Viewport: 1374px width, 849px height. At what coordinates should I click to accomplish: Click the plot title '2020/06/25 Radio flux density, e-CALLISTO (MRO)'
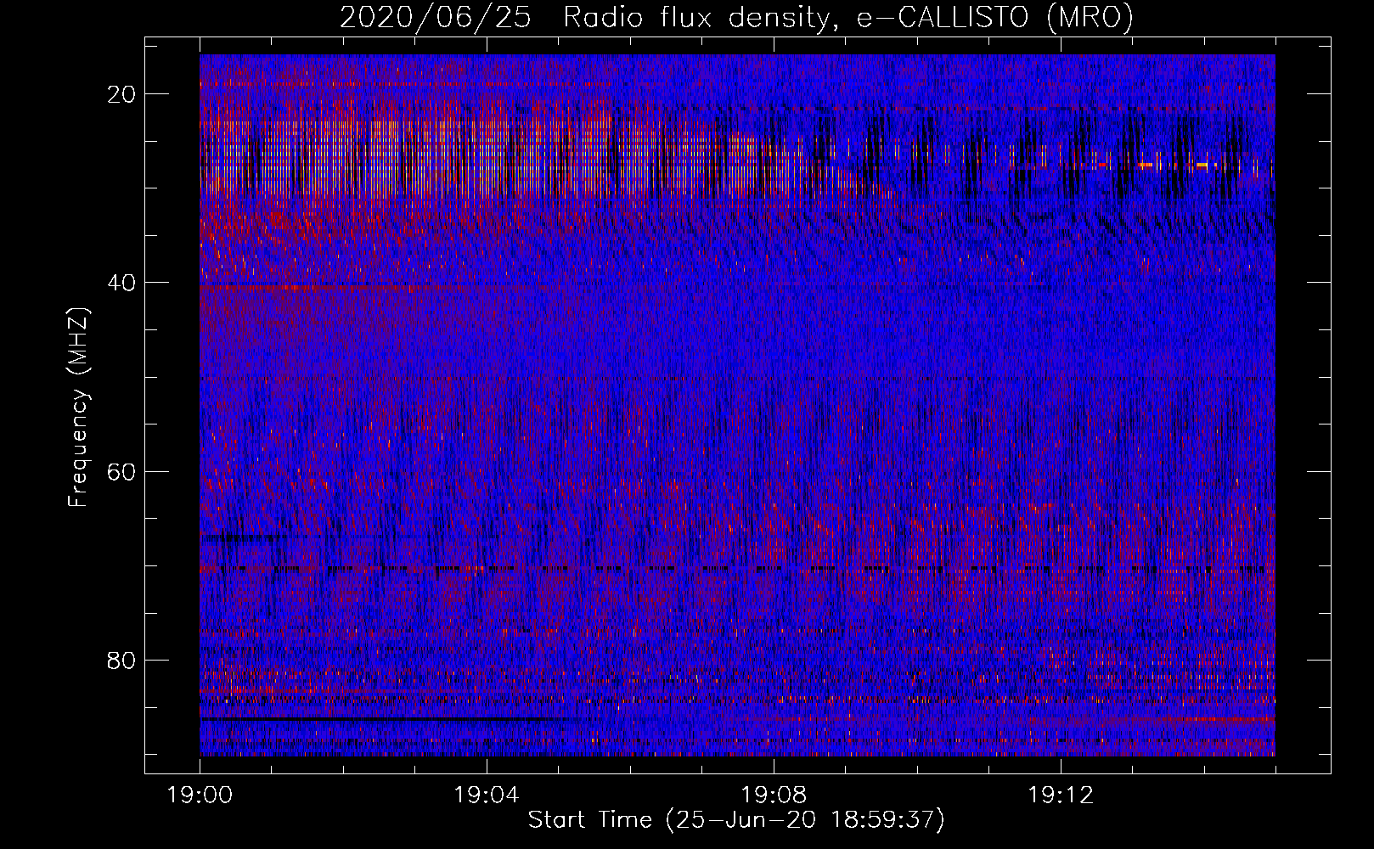tap(736, 18)
